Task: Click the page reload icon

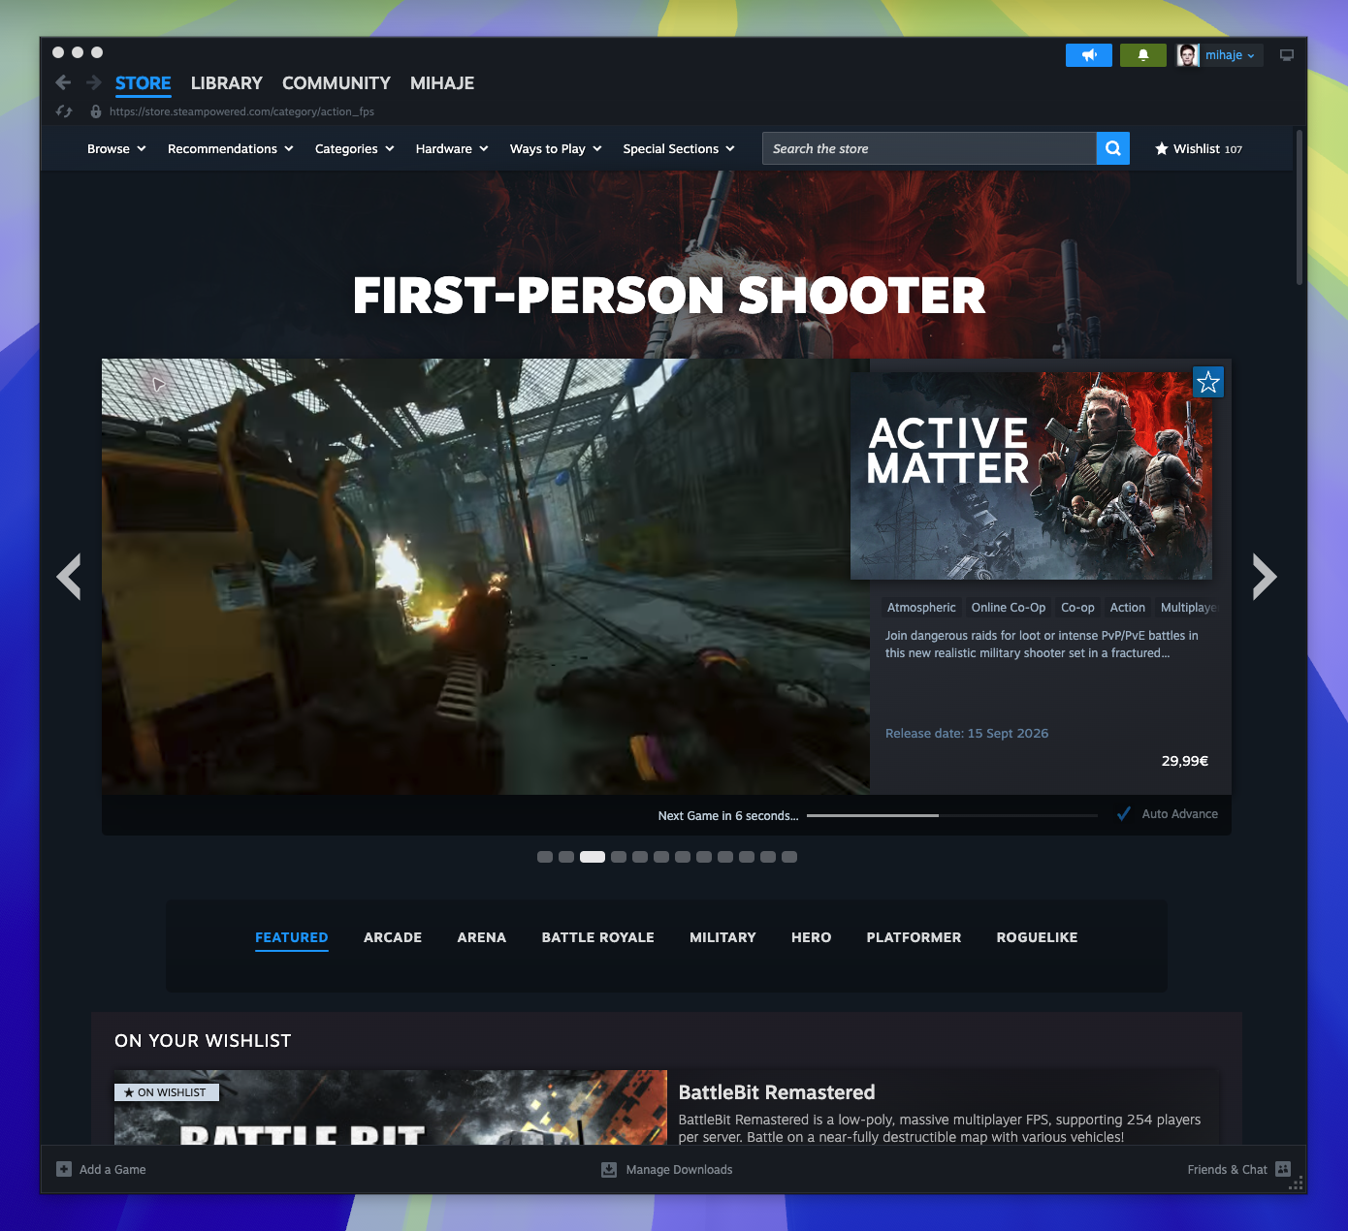Action: [64, 111]
